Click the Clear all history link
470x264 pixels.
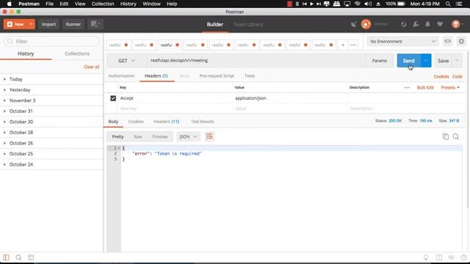point(91,67)
